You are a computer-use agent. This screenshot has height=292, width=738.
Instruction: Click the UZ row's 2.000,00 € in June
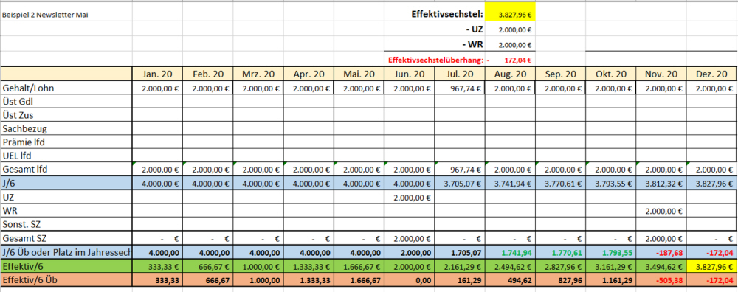(409, 198)
